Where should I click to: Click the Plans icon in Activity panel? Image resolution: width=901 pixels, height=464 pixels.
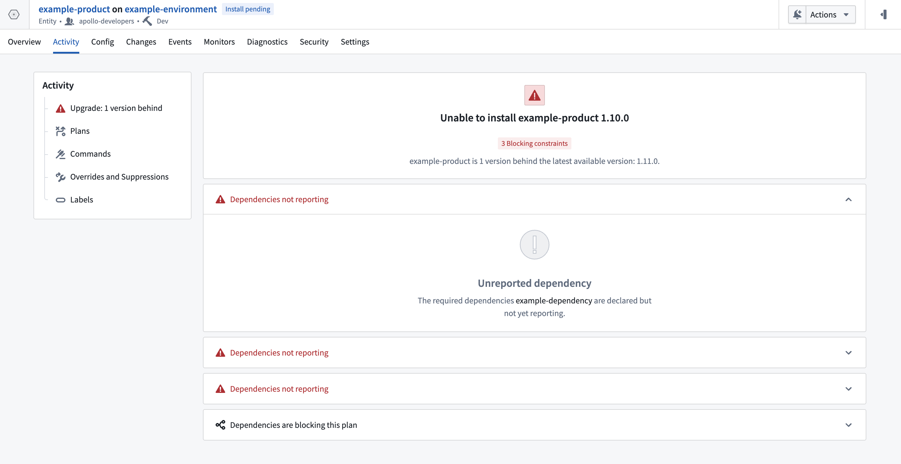(61, 131)
